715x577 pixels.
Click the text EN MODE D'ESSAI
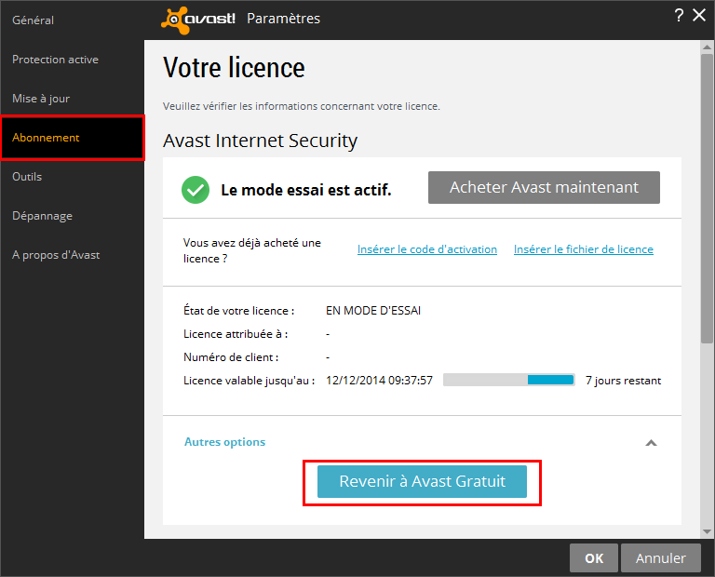tap(373, 311)
